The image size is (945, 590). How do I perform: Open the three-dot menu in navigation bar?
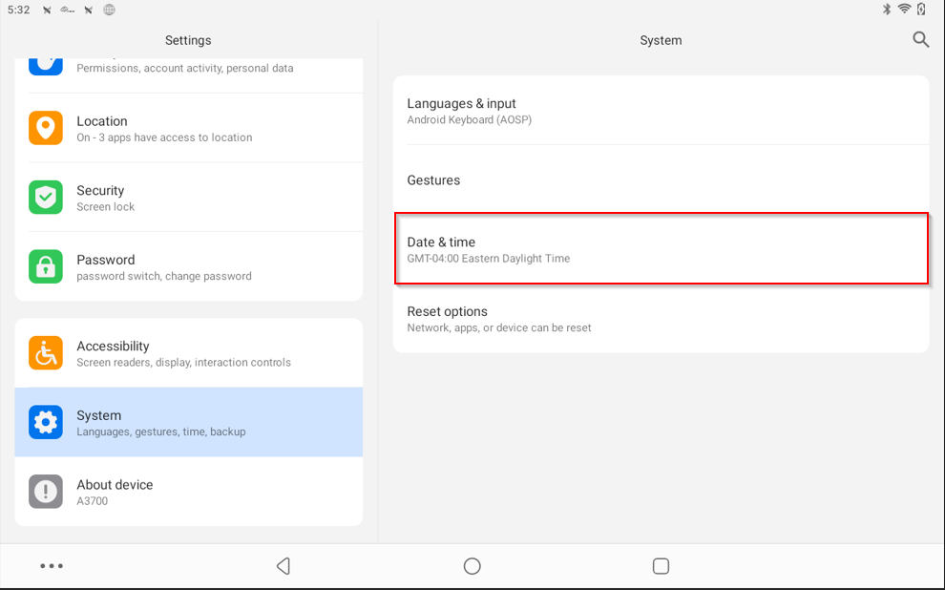coord(52,566)
